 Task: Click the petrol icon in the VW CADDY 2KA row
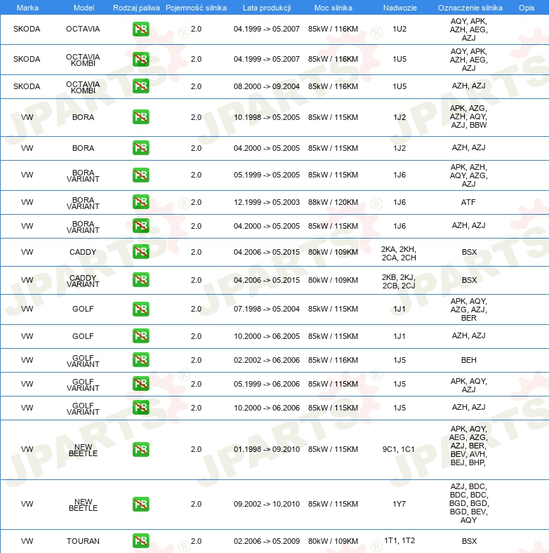pos(141,252)
